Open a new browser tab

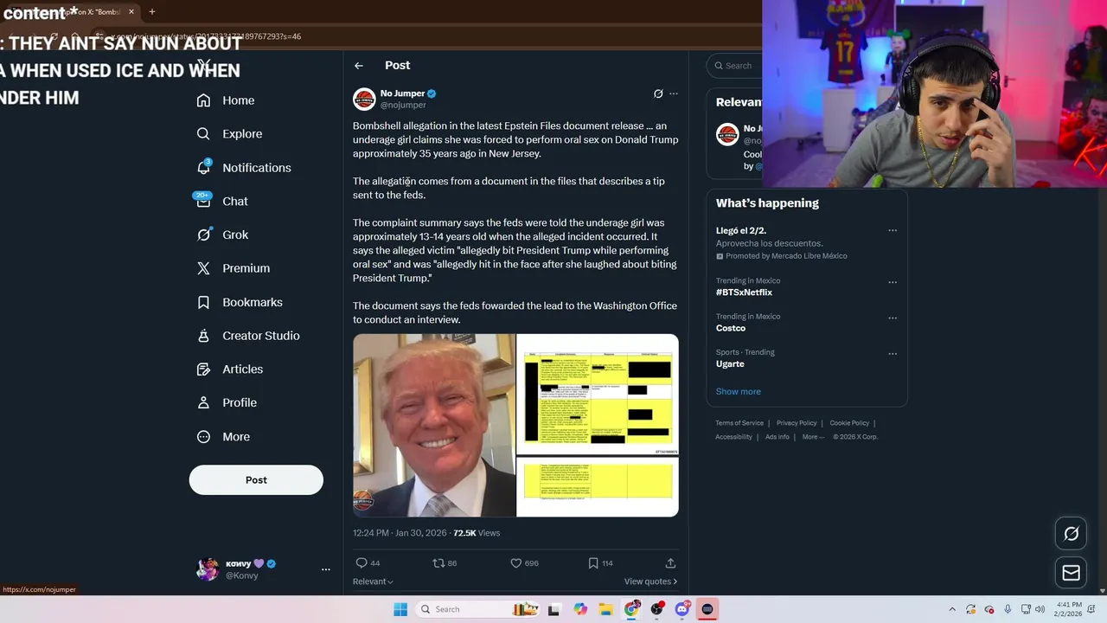[x=152, y=12]
